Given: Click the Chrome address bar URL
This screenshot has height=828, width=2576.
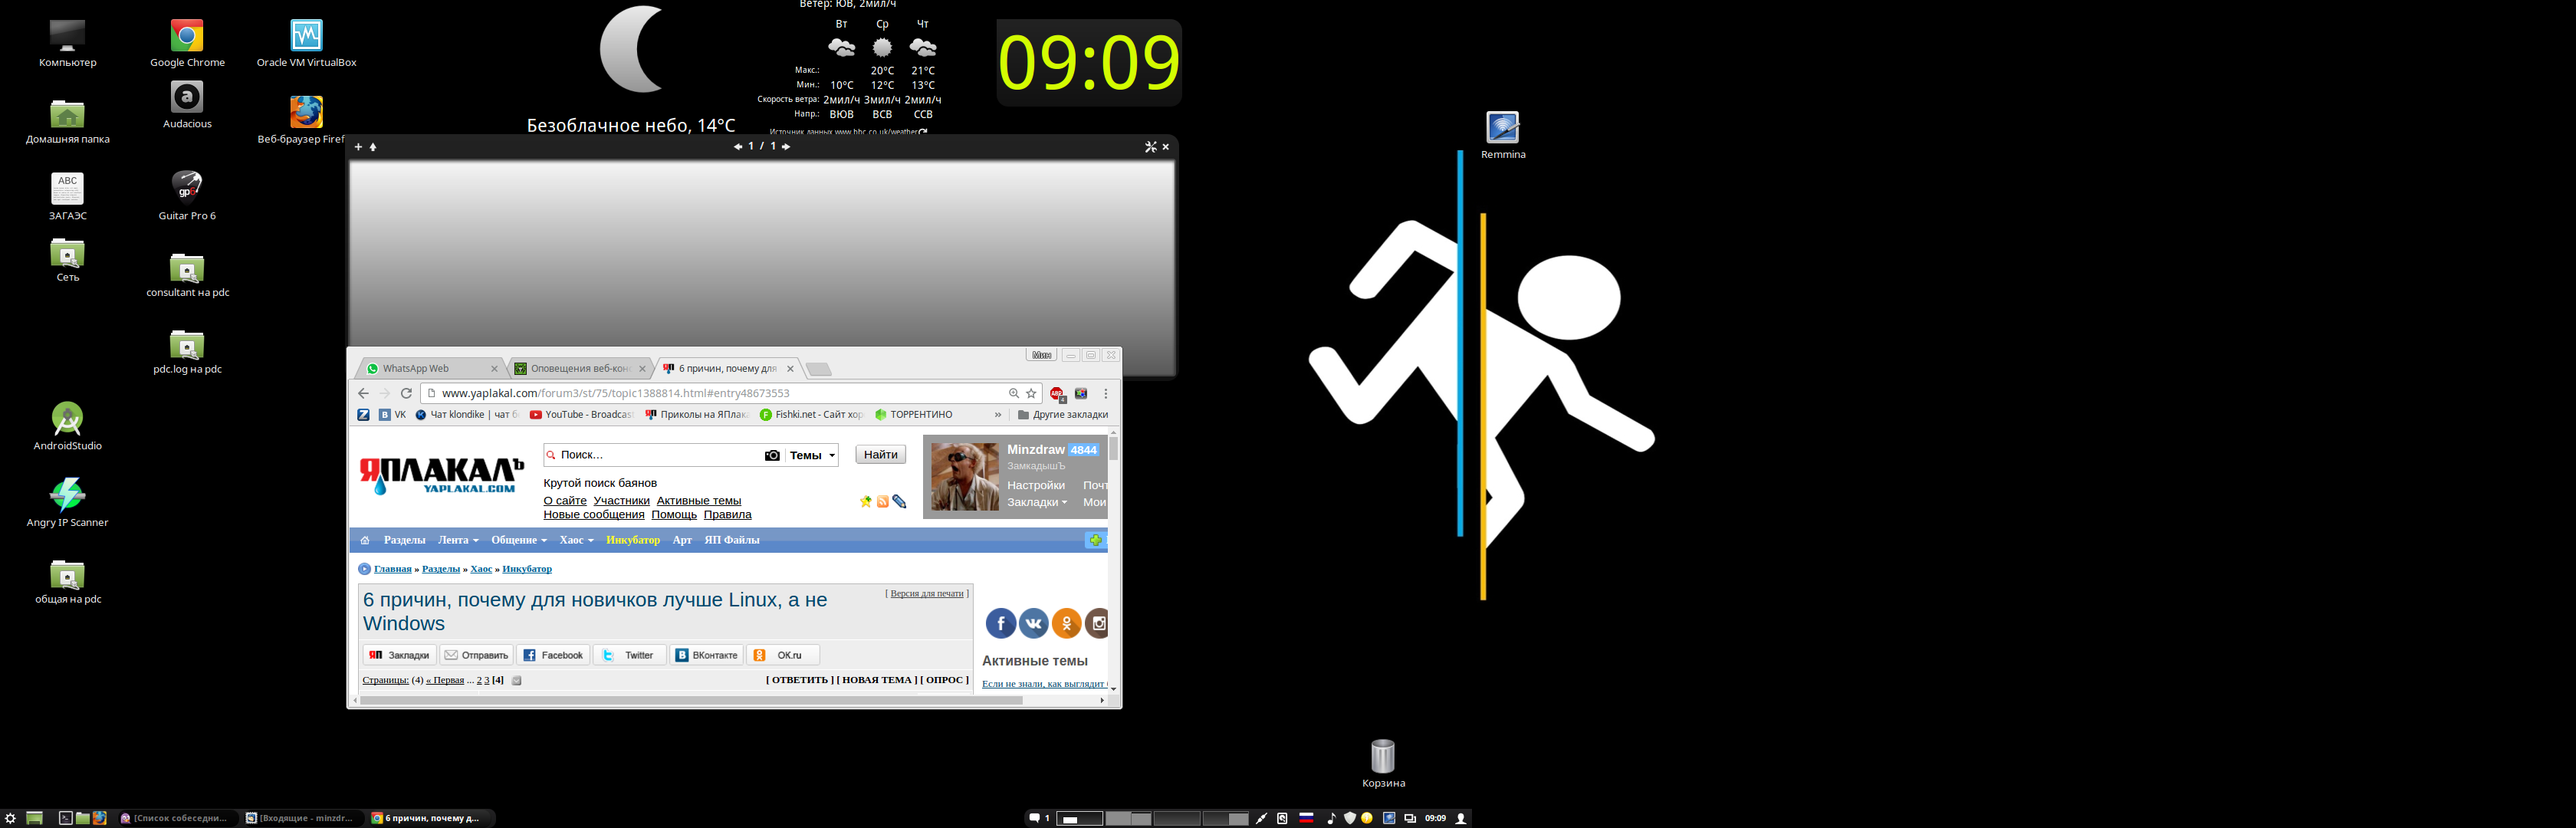Looking at the screenshot, I should (615, 393).
